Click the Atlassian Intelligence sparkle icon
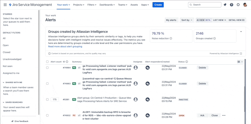The width and height of the screenshot is (251, 124). tap(241, 53)
